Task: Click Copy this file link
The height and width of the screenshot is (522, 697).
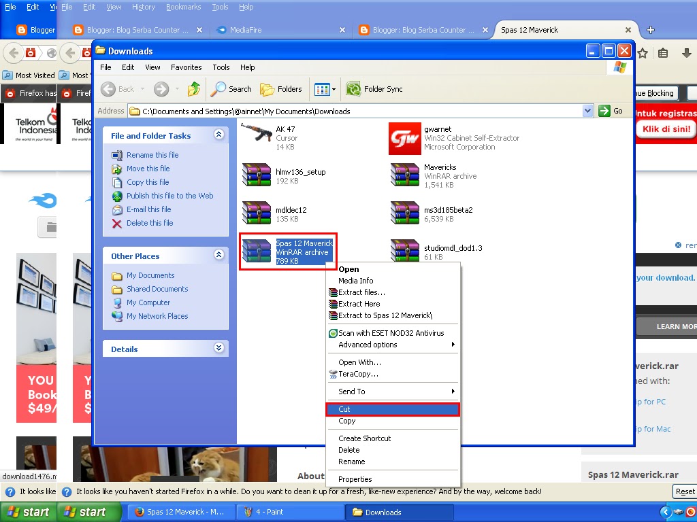Action: tap(148, 182)
